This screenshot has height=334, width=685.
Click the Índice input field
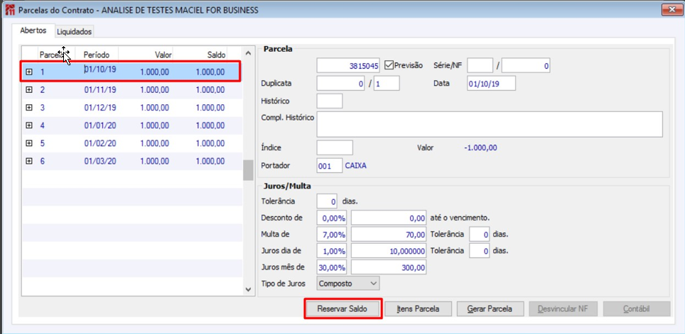pyautogui.click(x=335, y=147)
